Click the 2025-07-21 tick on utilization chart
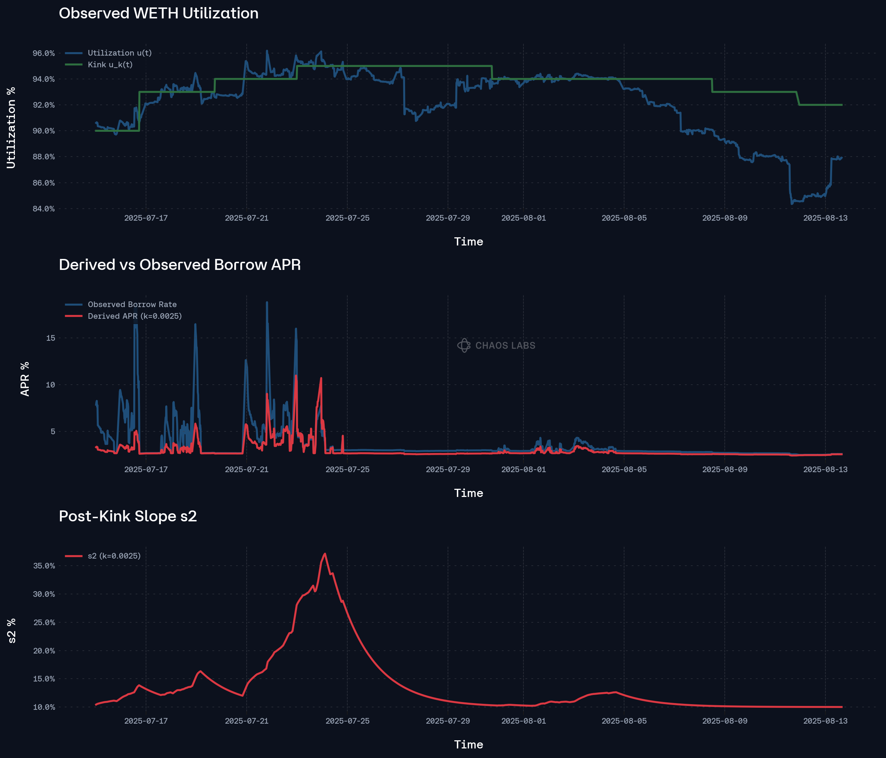 pyautogui.click(x=246, y=218)
